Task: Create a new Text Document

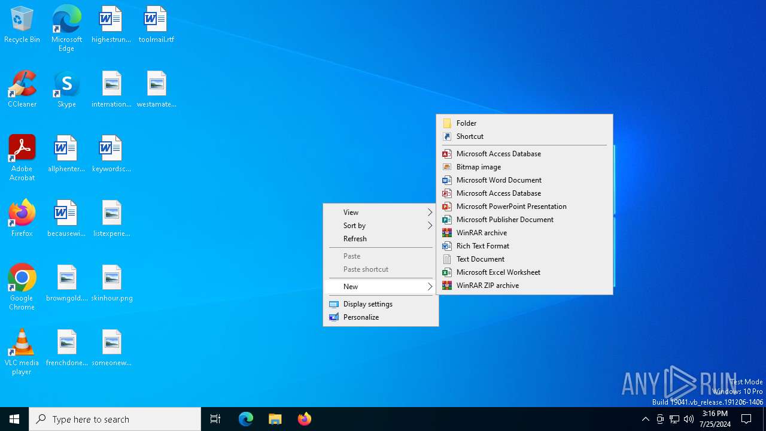Action: [x=524, y=259]
